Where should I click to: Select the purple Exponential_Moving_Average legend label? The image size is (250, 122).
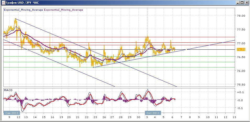pos(63,10)
